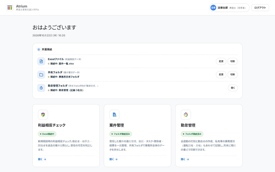Click the 法律太郎 user profile chip
This screenshot has height=172, width=275.
pos(229,8)
